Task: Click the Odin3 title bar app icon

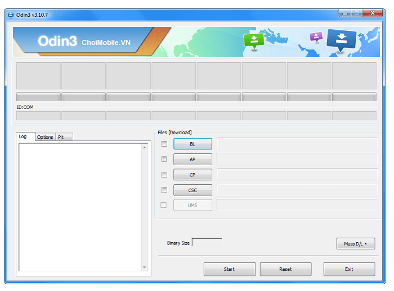Action: tap(11, 13)
